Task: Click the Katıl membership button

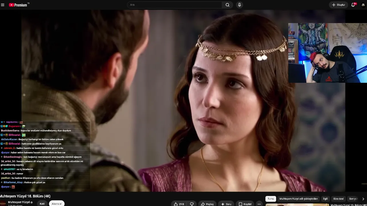Action: point(42,204)
